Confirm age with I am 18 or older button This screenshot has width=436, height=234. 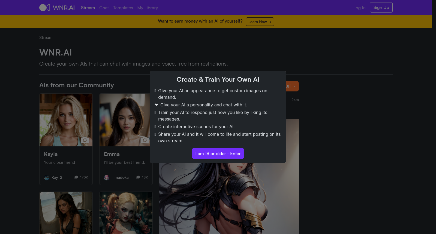click(x=218, y=153)
